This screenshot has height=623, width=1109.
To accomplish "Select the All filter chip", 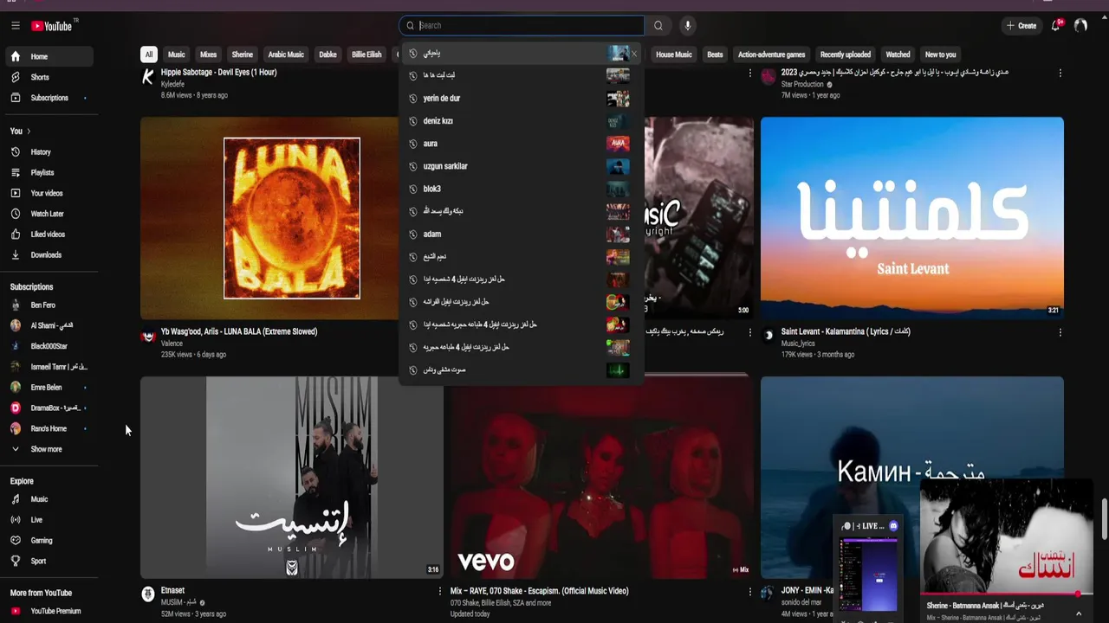I will click(x=149, y=55).
